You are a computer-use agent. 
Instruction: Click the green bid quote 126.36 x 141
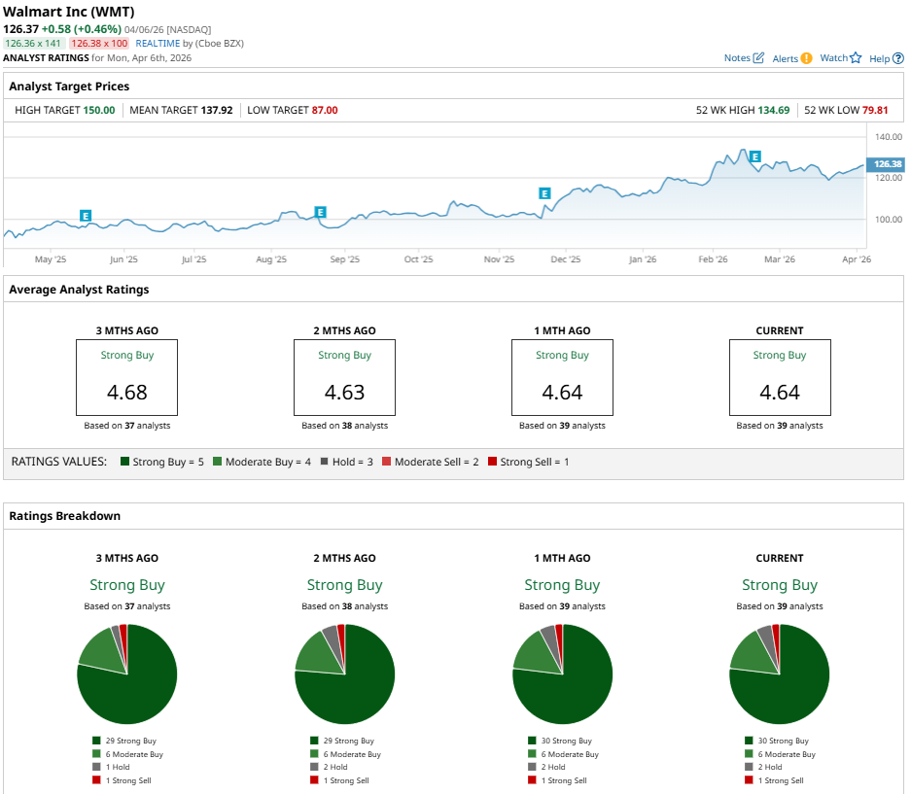[x=33, y=44]
